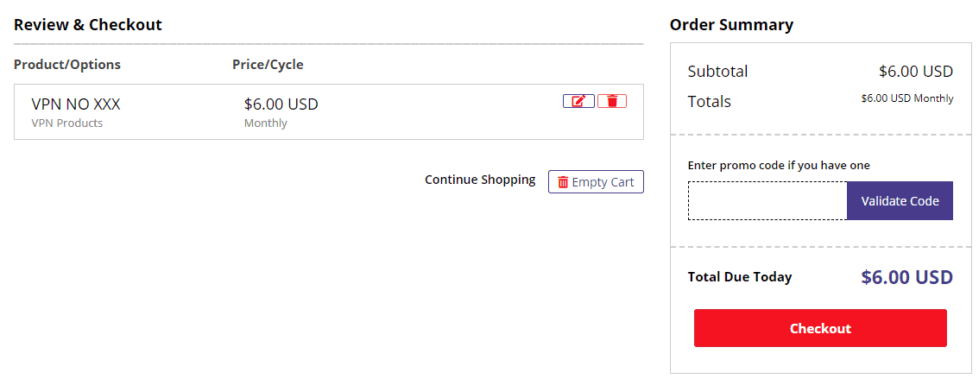Follow the Continue Shopping link
Viewport: 979px width, 379px height.
point(480,180)
